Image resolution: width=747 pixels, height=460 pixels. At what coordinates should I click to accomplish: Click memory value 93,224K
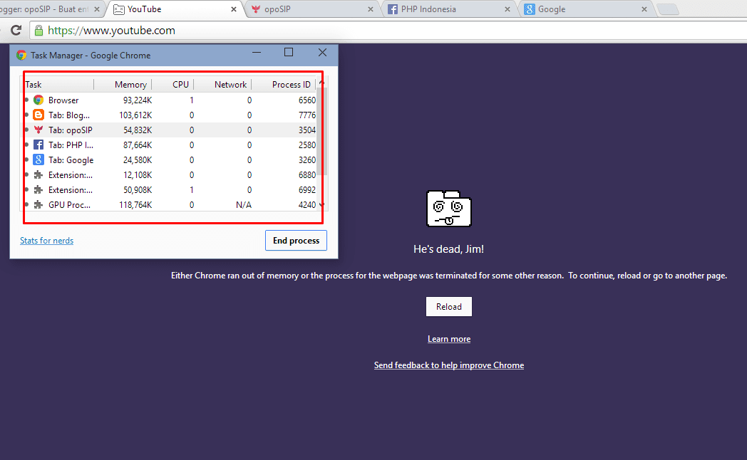pyautogui.click(x=137, y=100)
